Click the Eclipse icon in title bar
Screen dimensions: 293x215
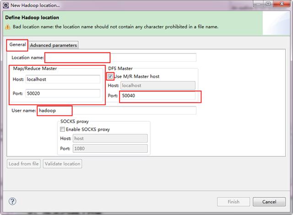5,5
